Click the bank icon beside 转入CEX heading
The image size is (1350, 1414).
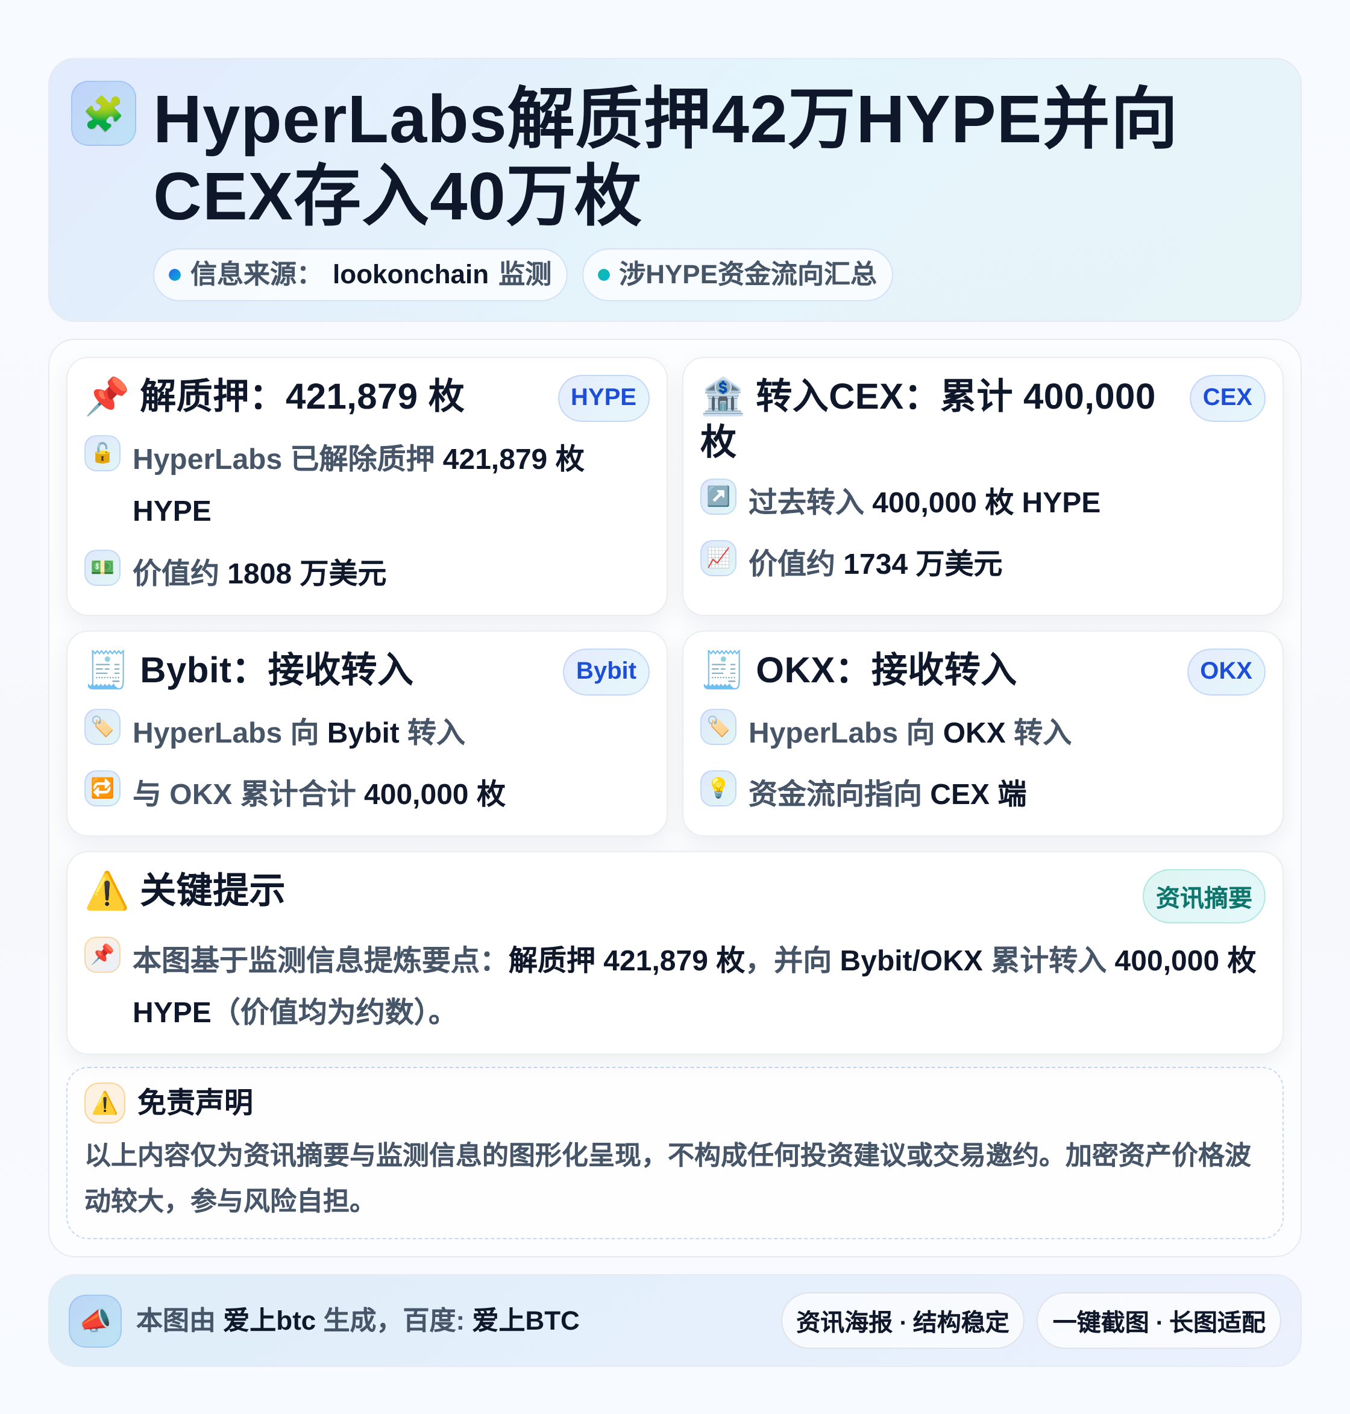[723, 396]
